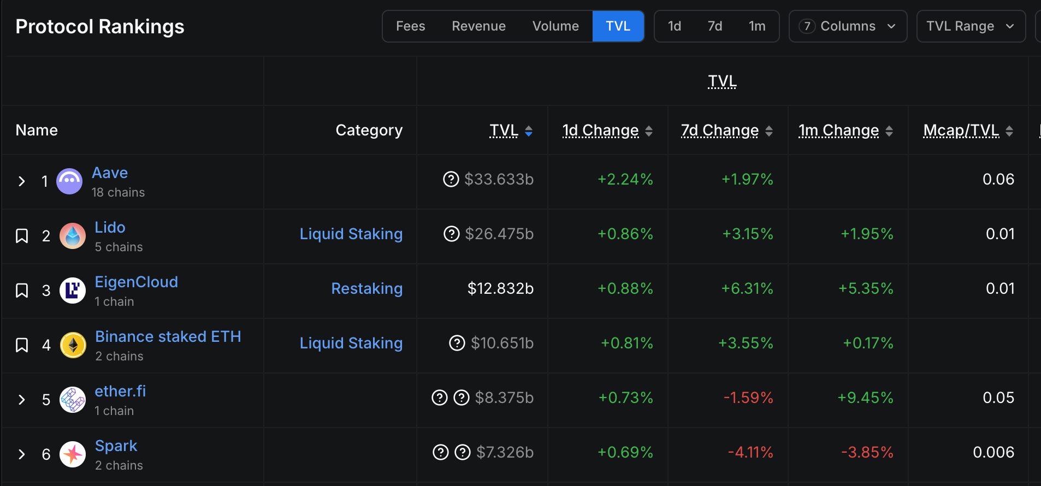Click the help icon next to Lido's $26.475b

451,234
